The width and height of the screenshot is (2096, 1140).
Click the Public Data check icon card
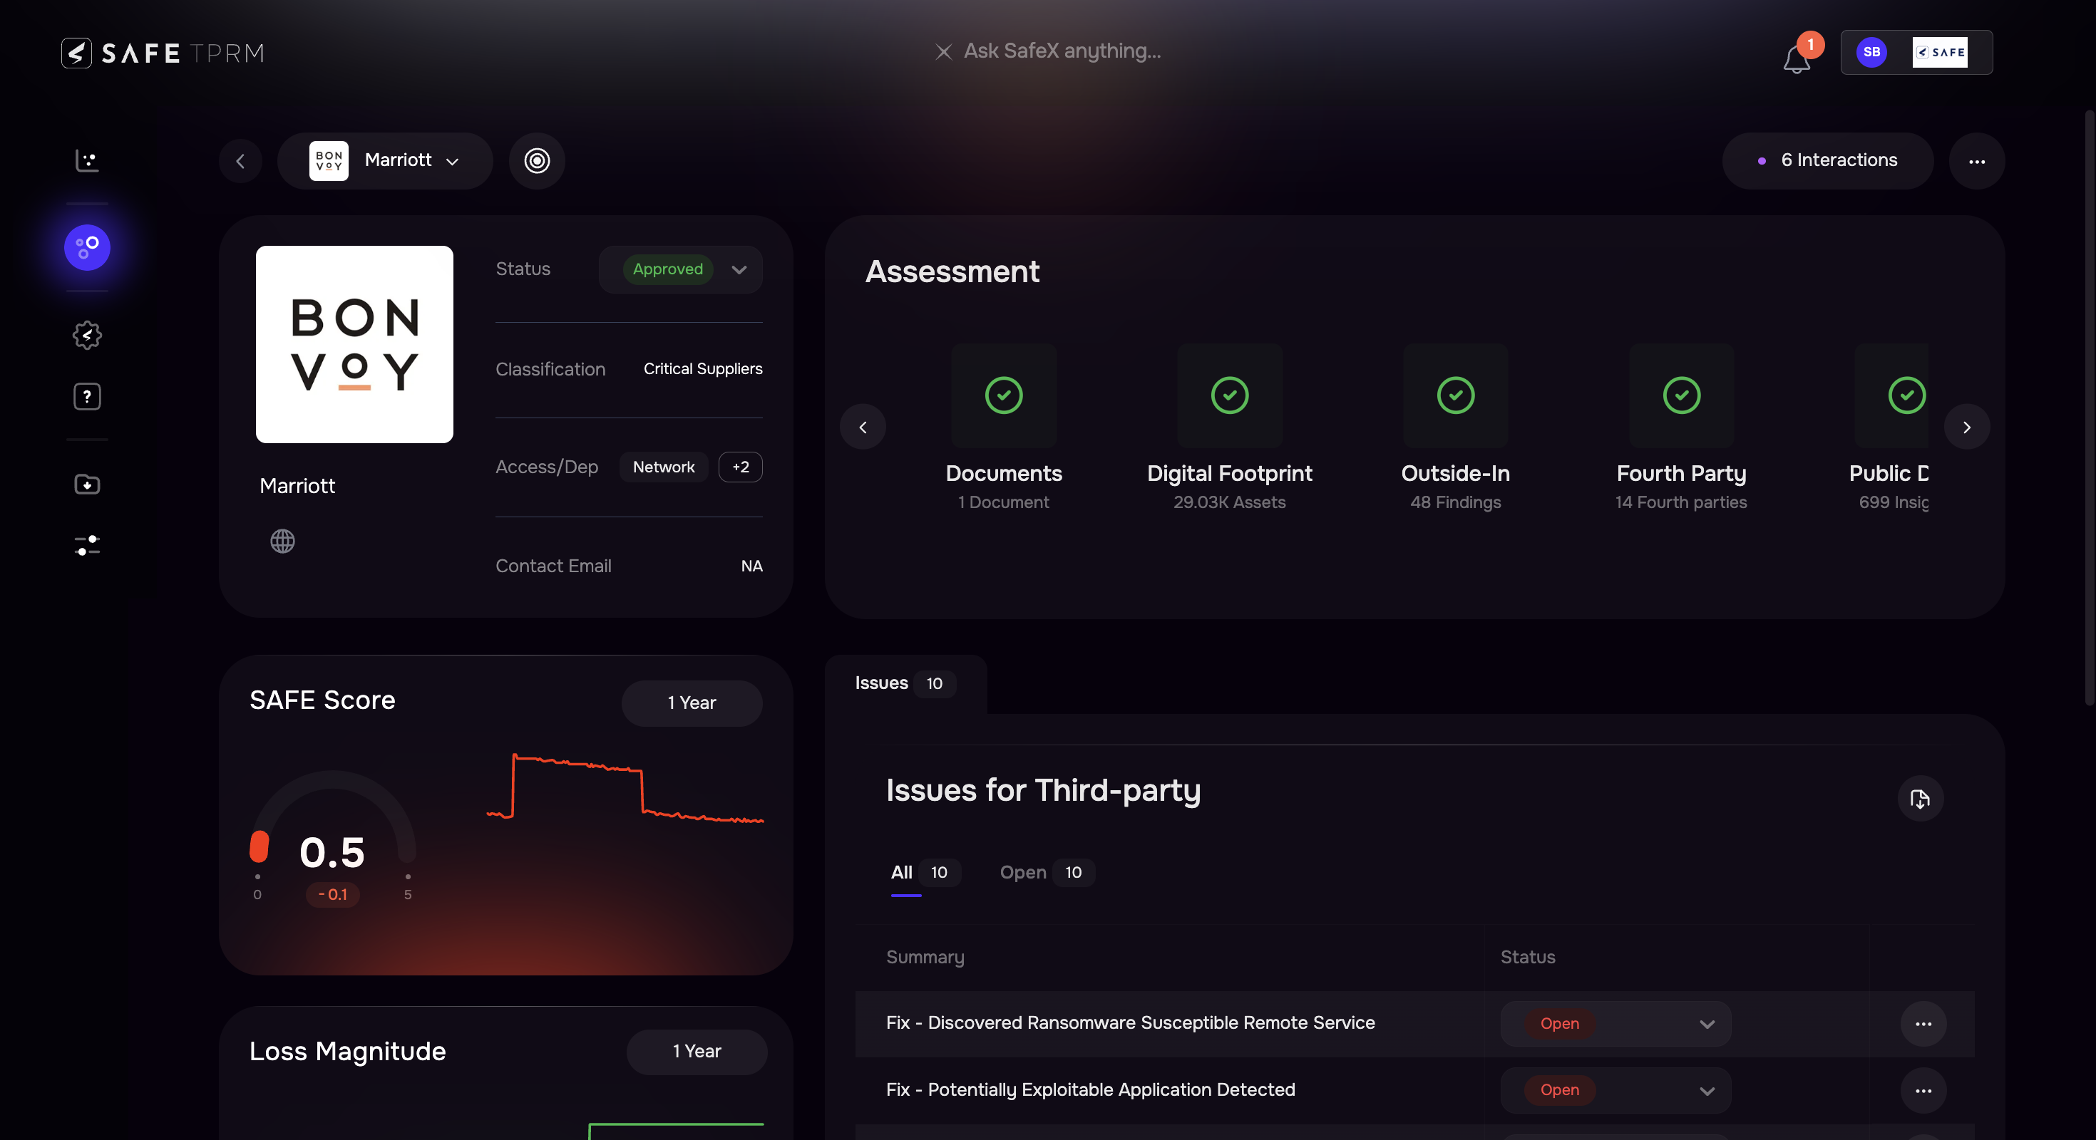1892,395
